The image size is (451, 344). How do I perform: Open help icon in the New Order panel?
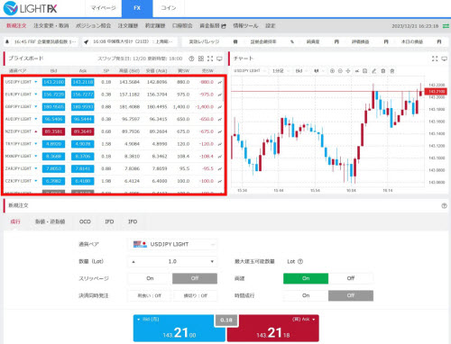(x=444, y=205)
